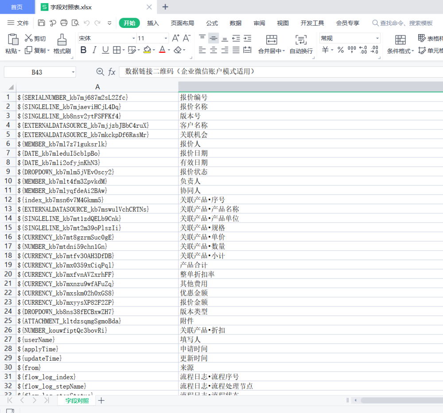Select the Format Painter brush
Image resolution: width=443 pixels, height=413 pixels.
click(62, 40)
